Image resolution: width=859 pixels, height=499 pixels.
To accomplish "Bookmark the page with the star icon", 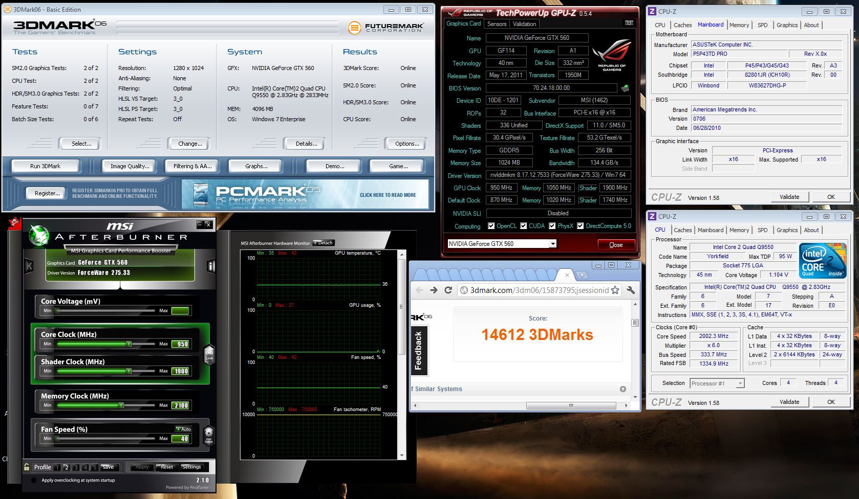I will click(x=615, y=290).
